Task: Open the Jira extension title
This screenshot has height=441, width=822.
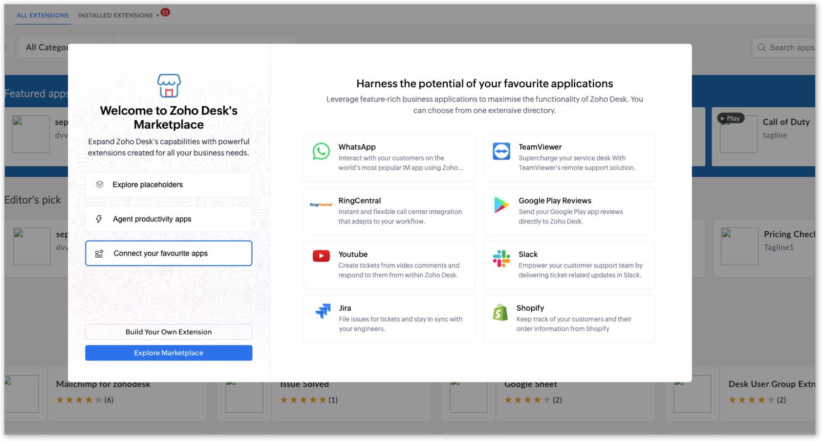Action: pyautogui.click(x=345, y=308)
